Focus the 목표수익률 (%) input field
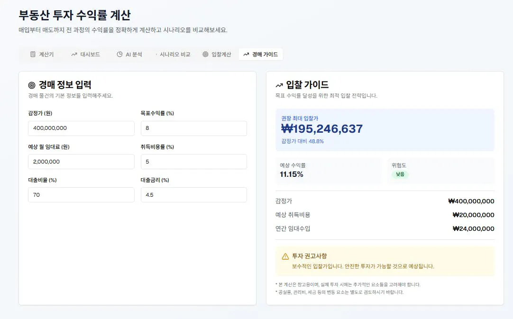The image size is (513, 319). click(x=194, y=128)
